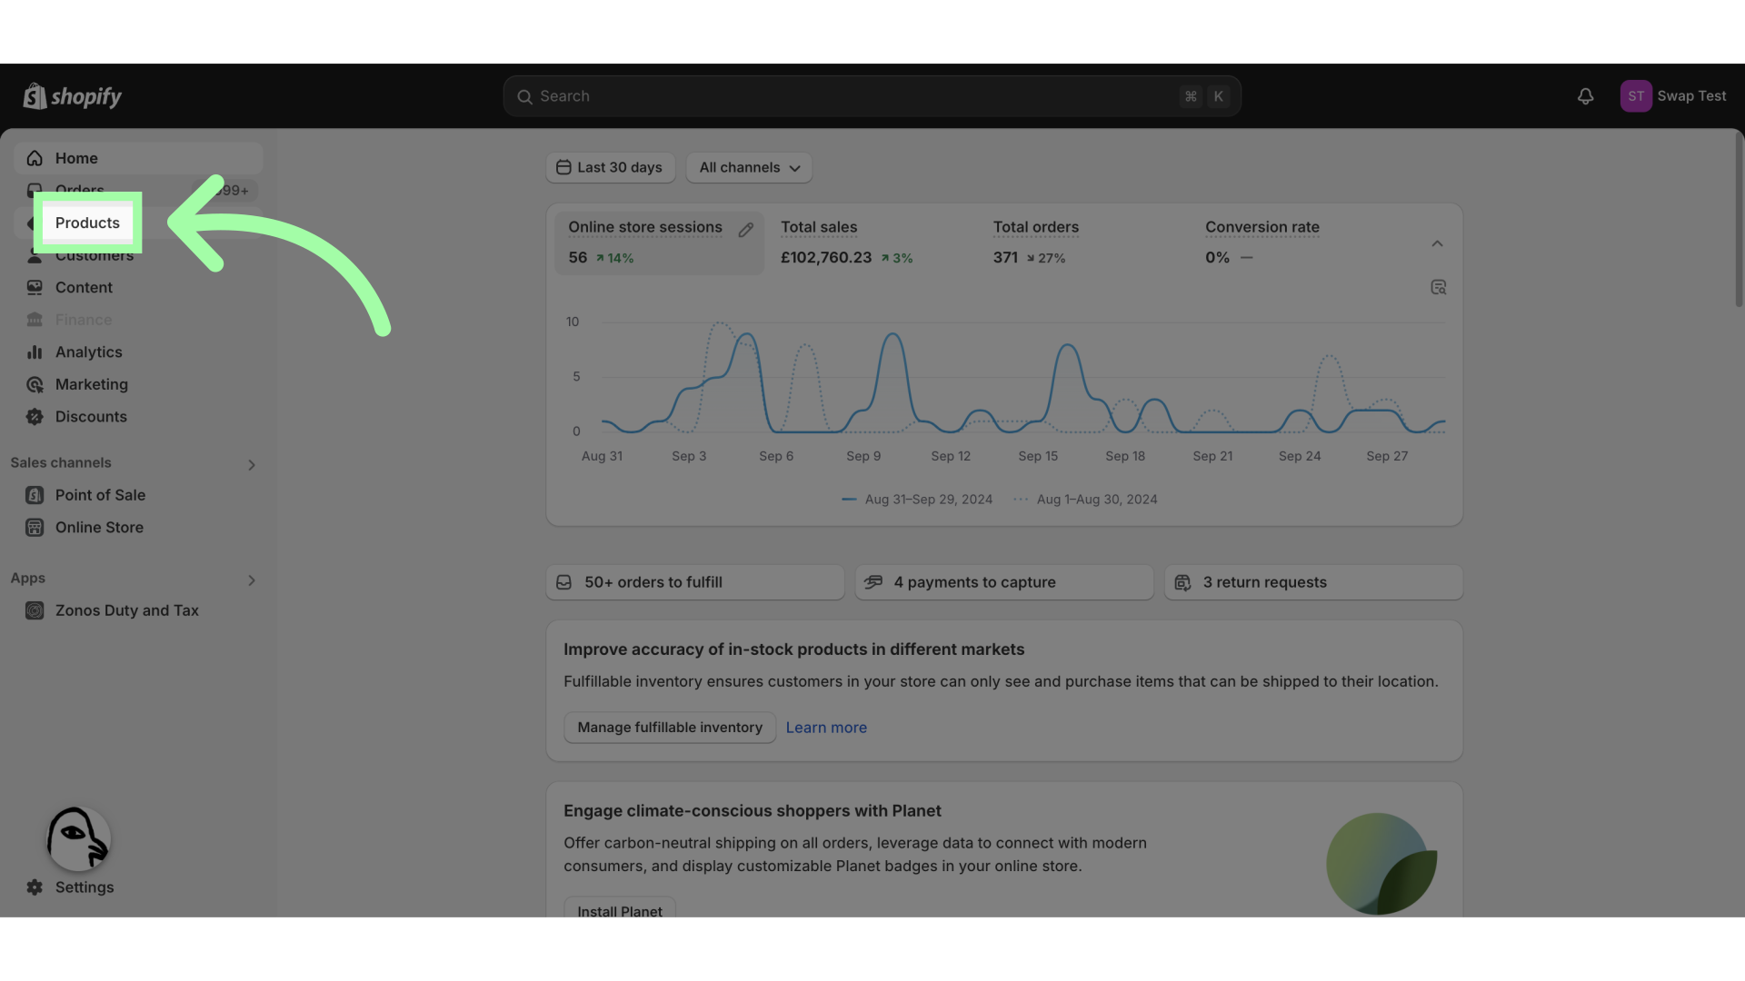Click the Aug 31–Sep 29, 2024 legend
The width and height of the screenshot is (1745, 981).
click(x=917, y=500)
